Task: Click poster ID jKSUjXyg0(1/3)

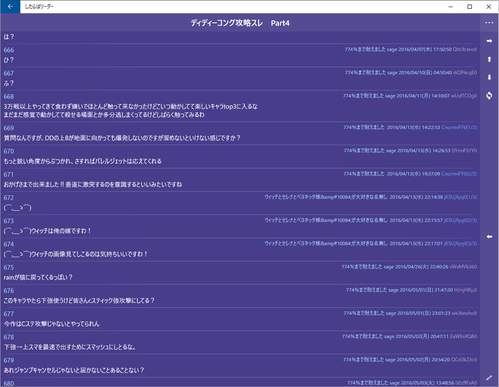Action: pyautogui.click(x=460, y=197)
